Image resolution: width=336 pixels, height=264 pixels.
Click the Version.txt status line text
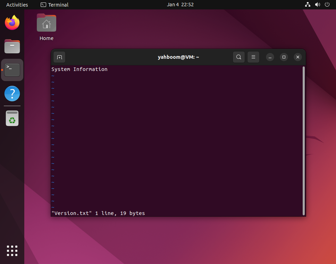point(98,213)
